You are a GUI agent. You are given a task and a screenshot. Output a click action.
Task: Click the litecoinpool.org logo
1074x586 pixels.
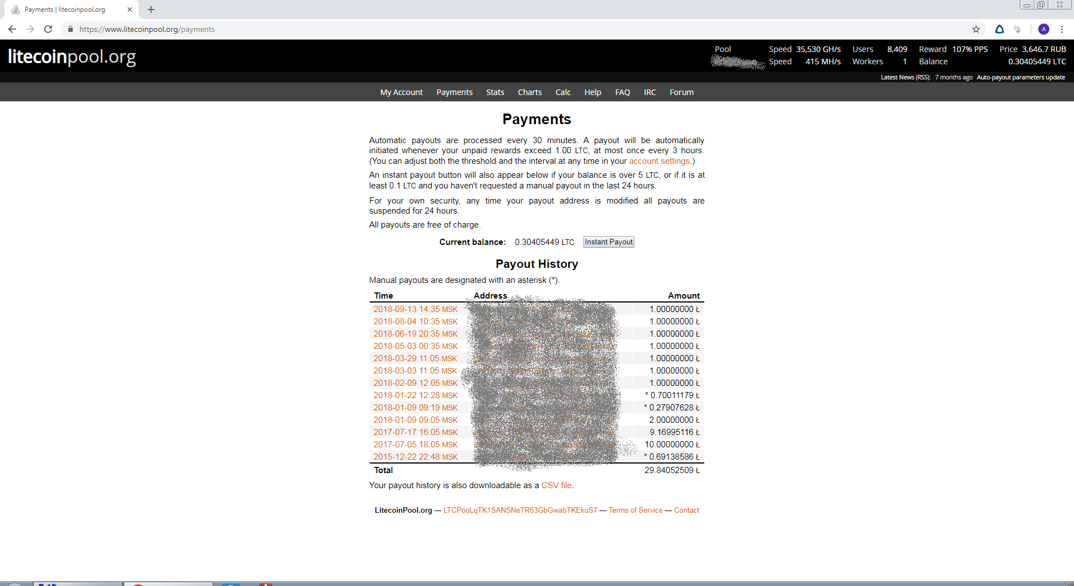pyautogui.click(x=72, y=56)
